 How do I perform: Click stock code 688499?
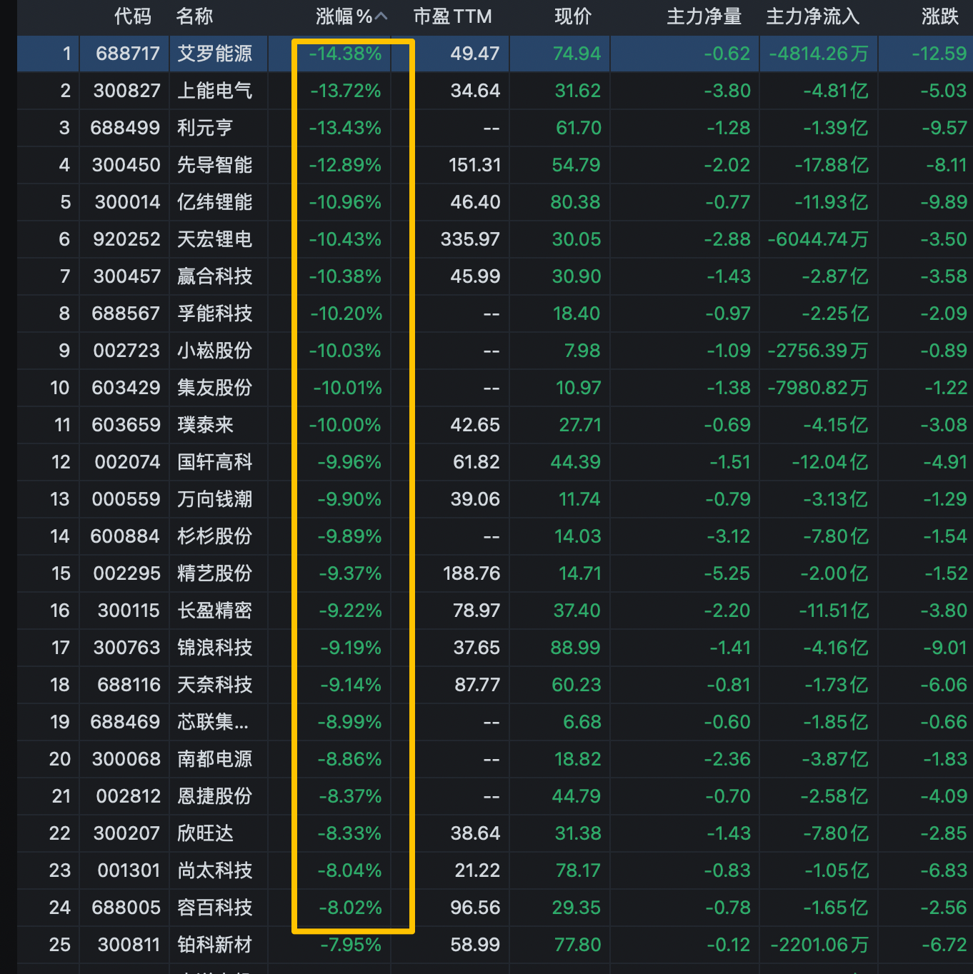pos(125,128)
